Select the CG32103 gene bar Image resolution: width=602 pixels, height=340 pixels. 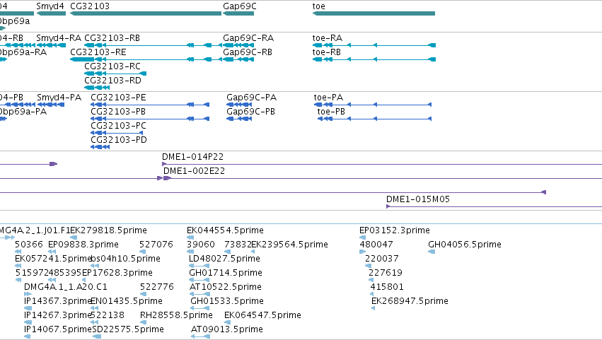point(146,13)
